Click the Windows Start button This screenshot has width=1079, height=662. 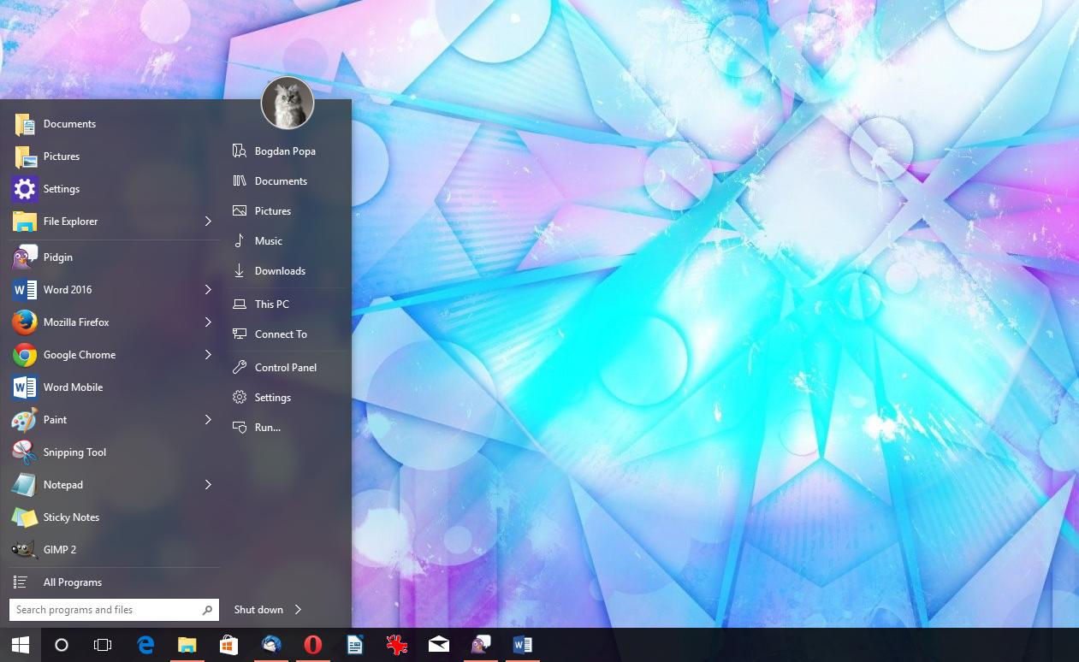click(21, 645)
